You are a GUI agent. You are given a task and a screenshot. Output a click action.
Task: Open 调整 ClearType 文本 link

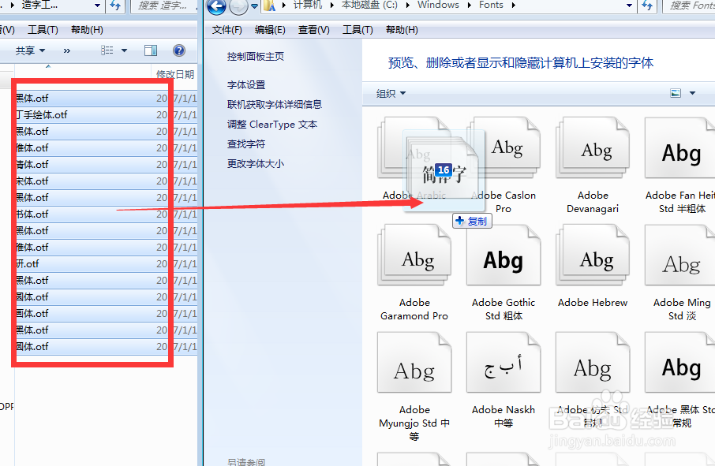pyautogui.click(x=272, y=125)
